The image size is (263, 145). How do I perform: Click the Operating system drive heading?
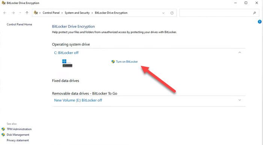71,44
